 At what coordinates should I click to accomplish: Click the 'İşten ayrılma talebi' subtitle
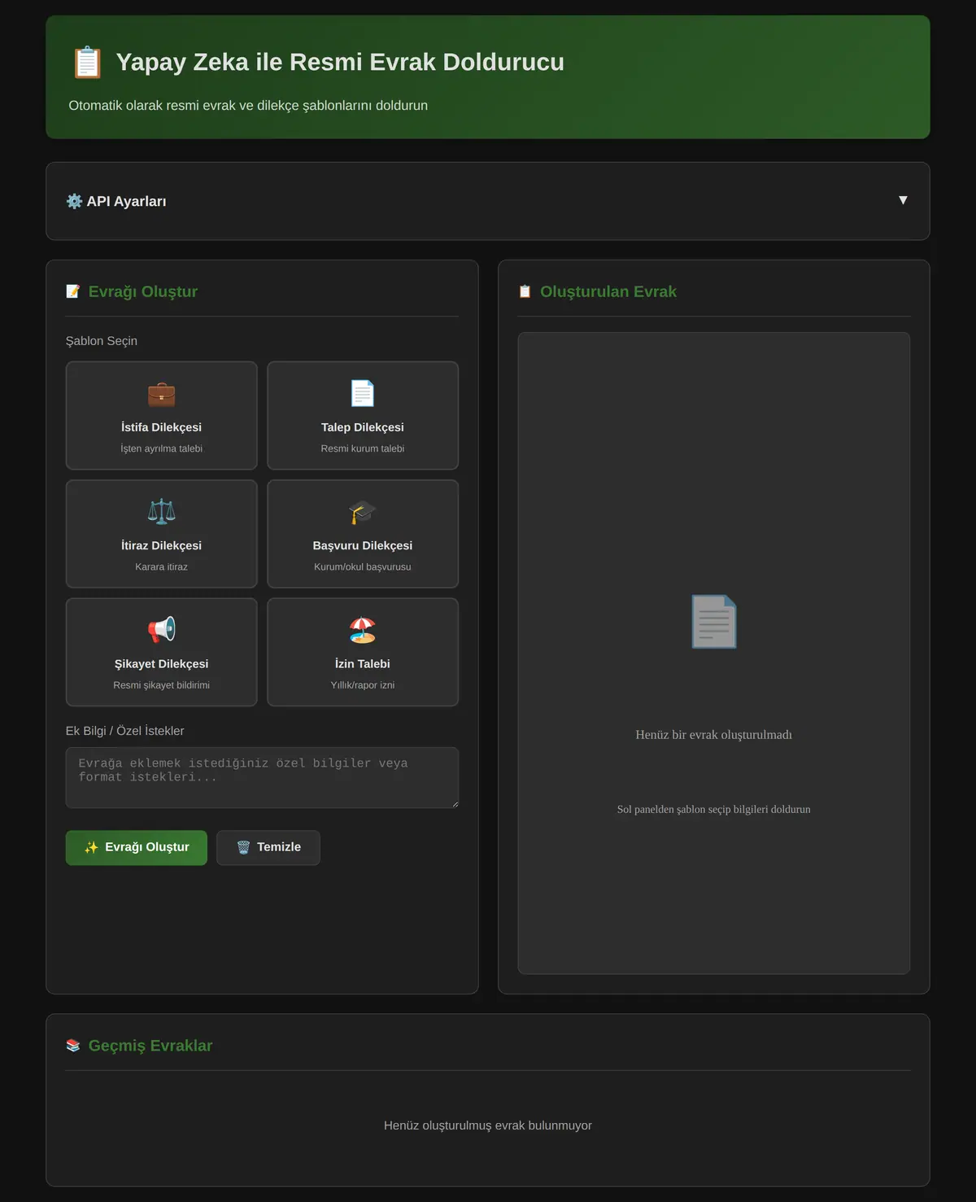pyautogui.click(x=161, y=448)
